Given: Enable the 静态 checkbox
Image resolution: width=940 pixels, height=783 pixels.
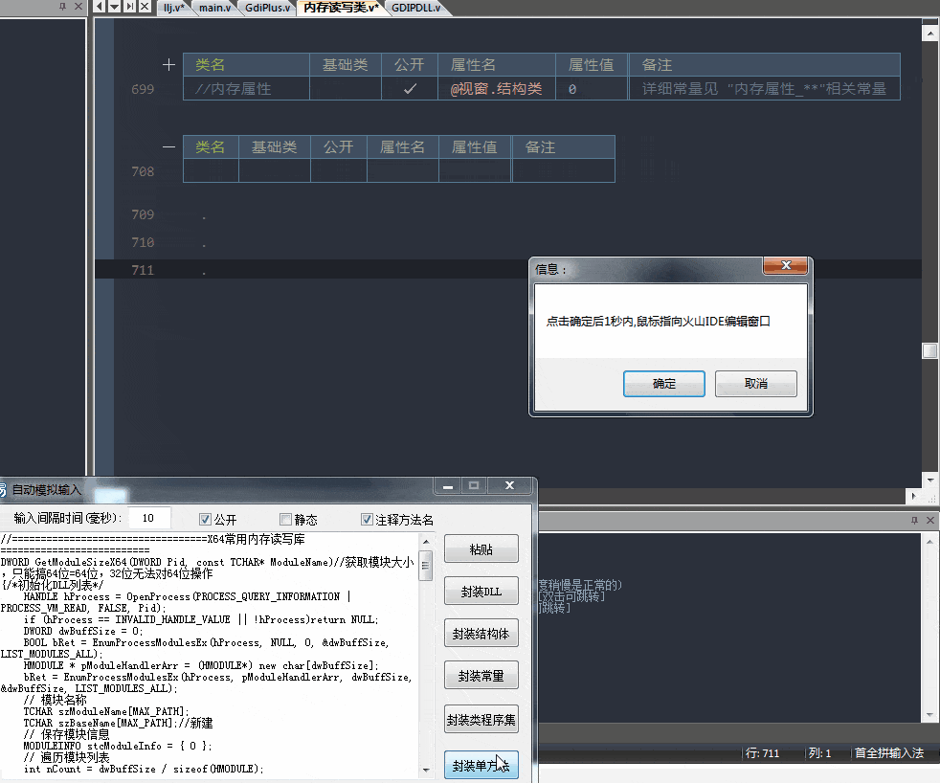Looking at the screenshot, I should 285,520.
